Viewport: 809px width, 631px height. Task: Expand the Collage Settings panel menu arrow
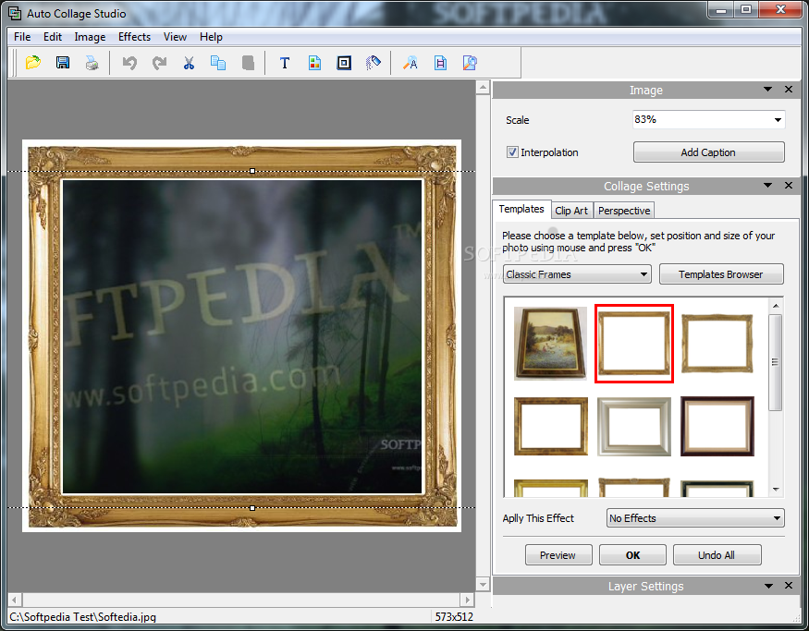tap(767, 185)
